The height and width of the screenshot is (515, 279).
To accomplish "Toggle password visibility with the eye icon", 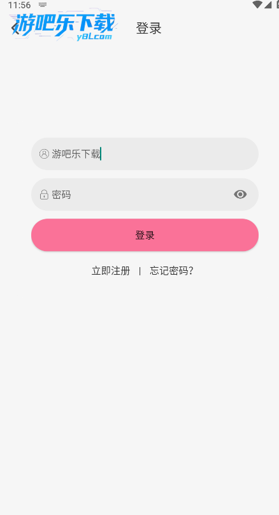I will [x=240, y=194].
